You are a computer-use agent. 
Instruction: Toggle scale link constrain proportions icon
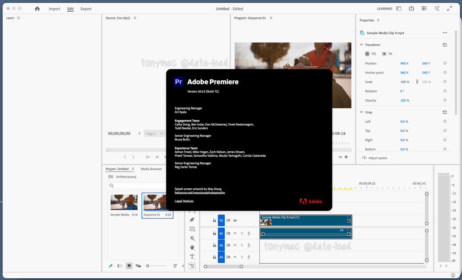click(417, 82)
